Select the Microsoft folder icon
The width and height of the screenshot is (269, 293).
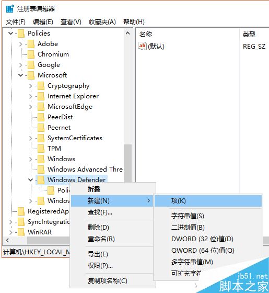31,75
